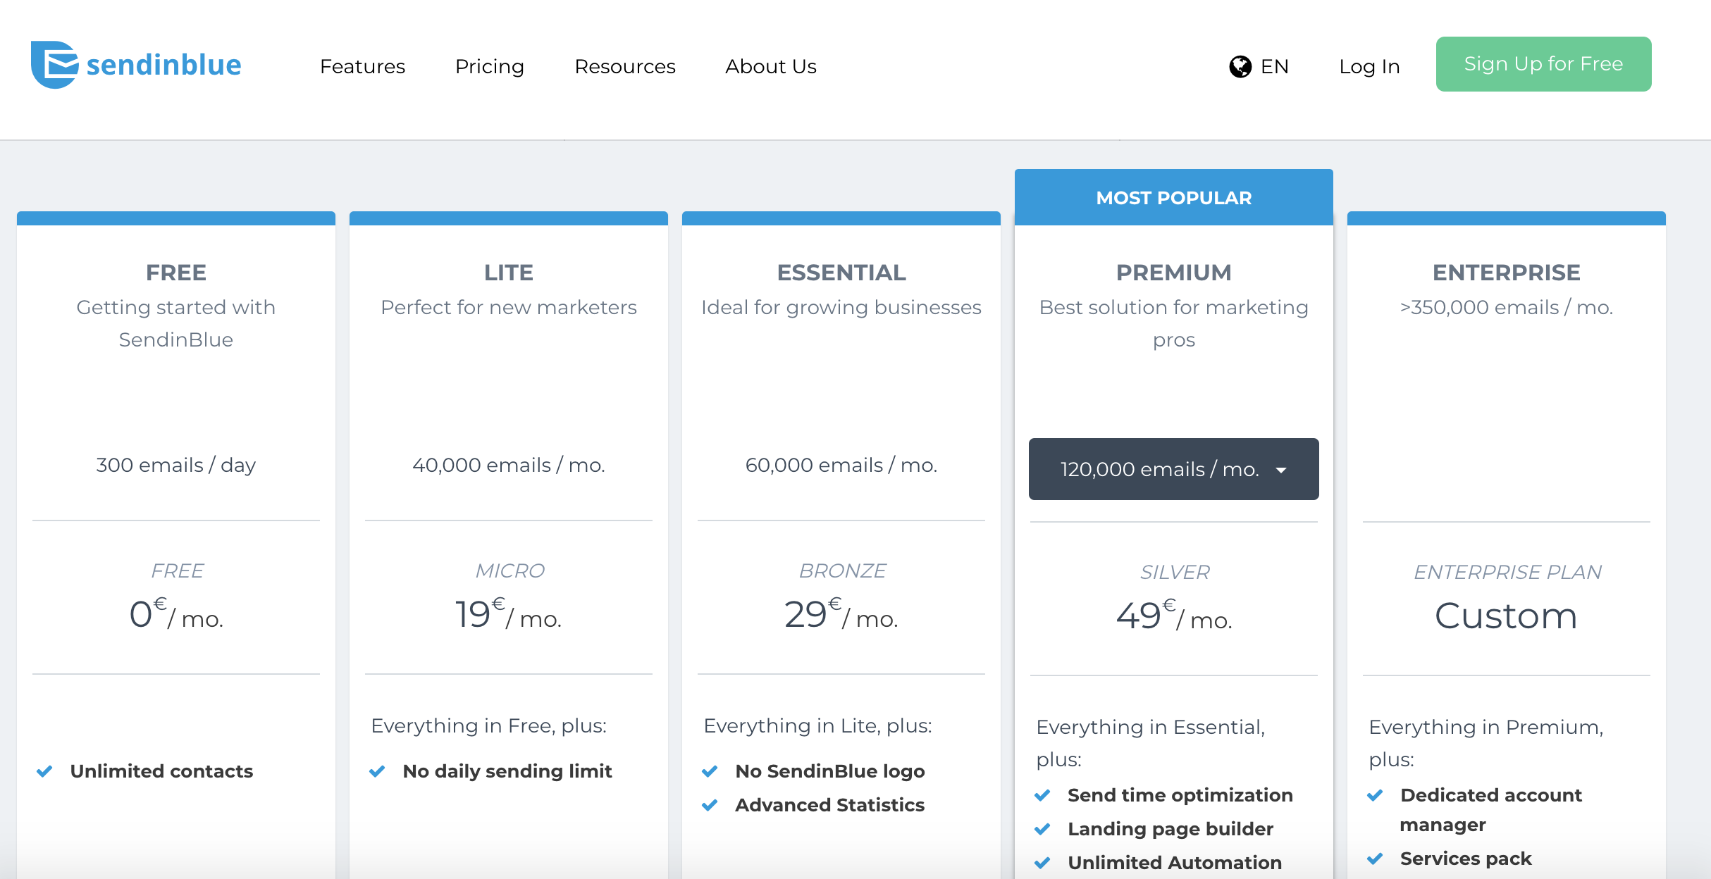Click the 49€ / mo. price
This screenshot has height=879, width=1711.
pos(1174,616)
